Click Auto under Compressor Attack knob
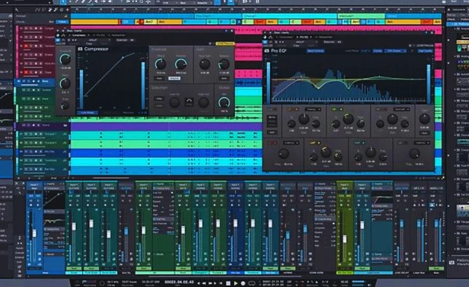Image resolution: width=469 pixels, height=287 pixels. pos(160,78)
